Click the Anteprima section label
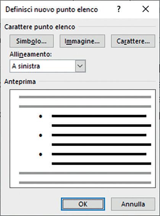The image size is (160, 216). [20, 82]
